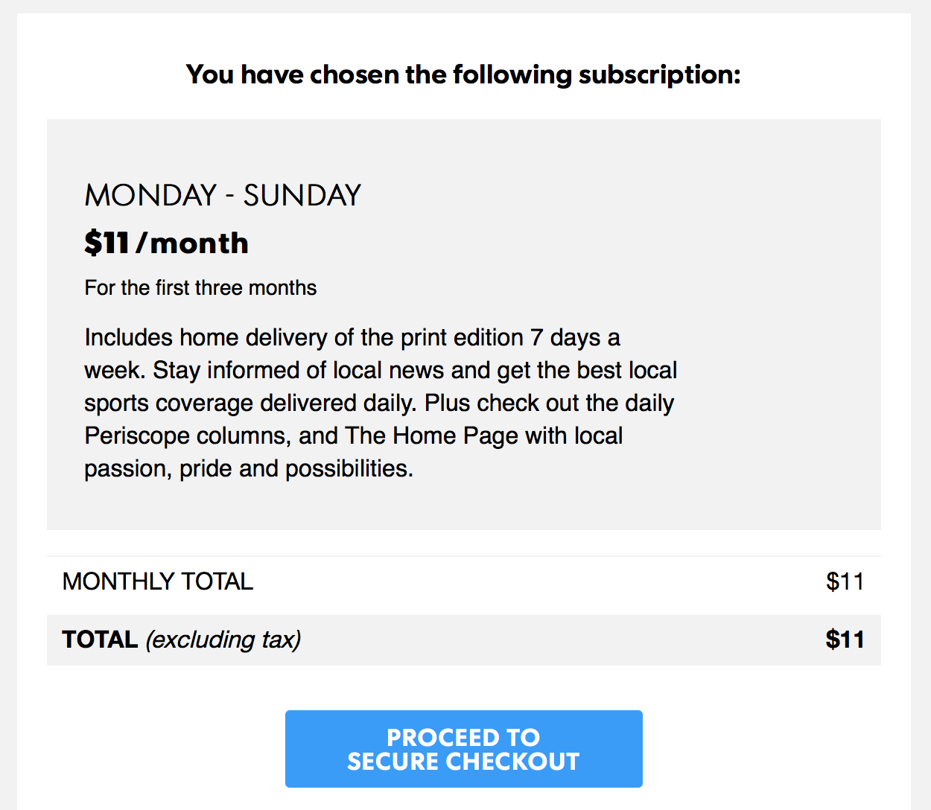This screenshot has width=931, height=810.
Task: Click the MONDAY - SUNDAY plan title
Action: pos(223,196)
